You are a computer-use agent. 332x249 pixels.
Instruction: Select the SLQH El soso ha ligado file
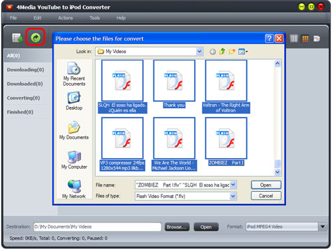(x=122, y=86)
